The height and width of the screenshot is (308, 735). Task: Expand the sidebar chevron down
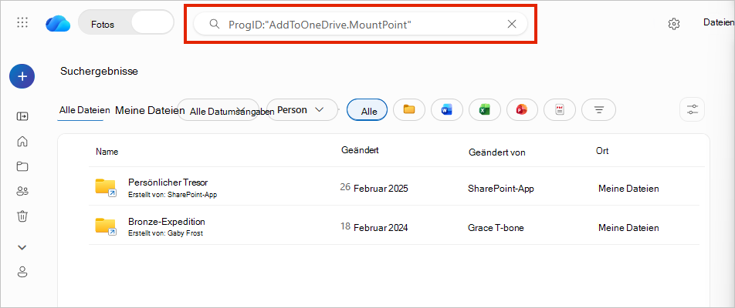(x=22, y=247)
